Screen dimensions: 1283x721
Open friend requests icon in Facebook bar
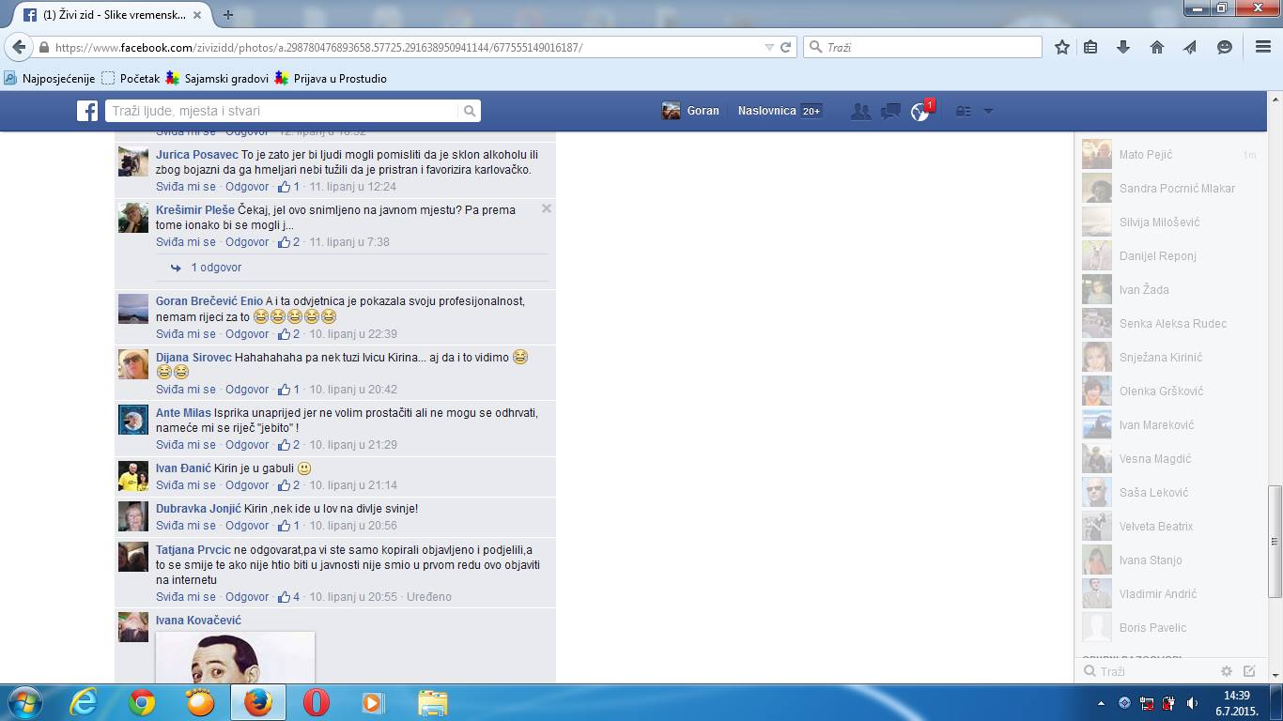coord(860,111)
